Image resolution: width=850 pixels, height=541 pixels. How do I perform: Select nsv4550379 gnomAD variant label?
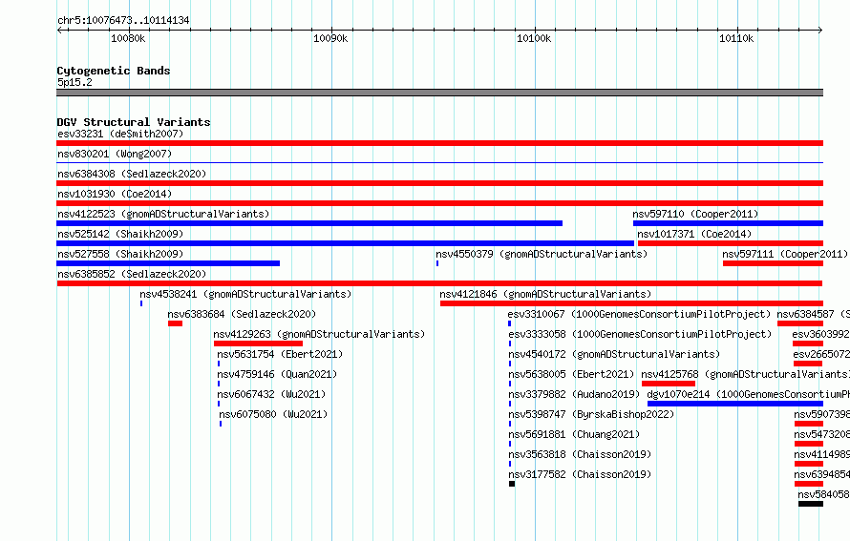542,254
